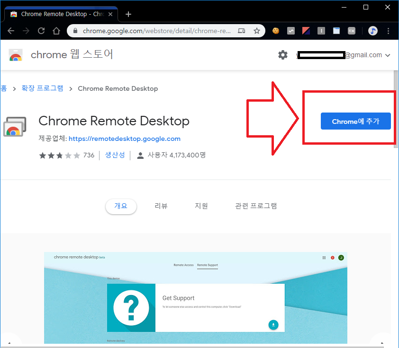Image resolution: width=399 pixels, height=348 pixels.
Task: Minimize the Chrome window
Action: pos(344,8)
